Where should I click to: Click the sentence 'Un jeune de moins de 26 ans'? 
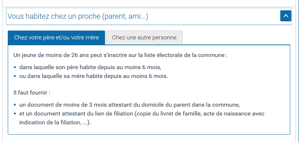[121, 55]
